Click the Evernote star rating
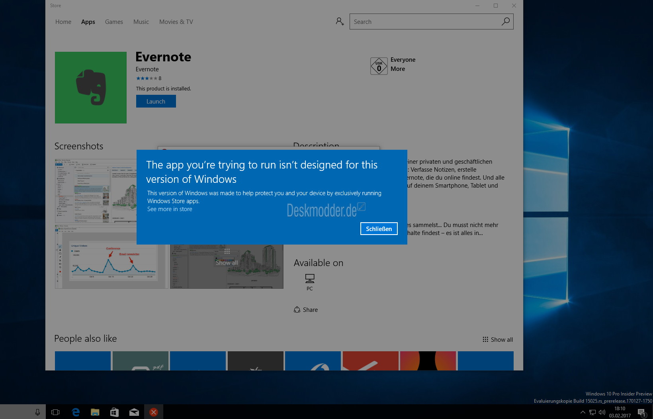The height and width of the screenshot is (419, 653). pyautogui.click(x=147, y=78)
